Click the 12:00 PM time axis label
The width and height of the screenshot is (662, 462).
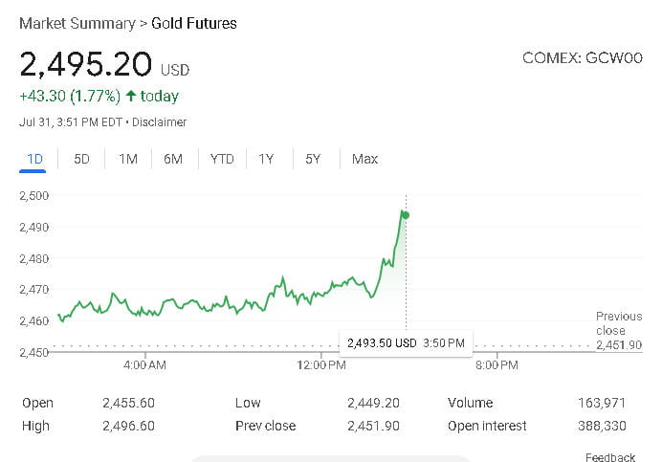[x=321, y=365]
